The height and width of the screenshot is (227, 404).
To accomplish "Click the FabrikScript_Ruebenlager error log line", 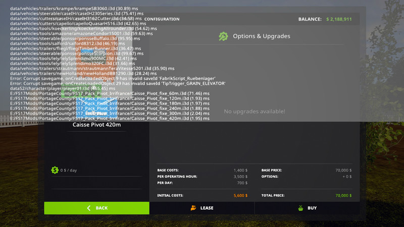I will coord(113,79).
